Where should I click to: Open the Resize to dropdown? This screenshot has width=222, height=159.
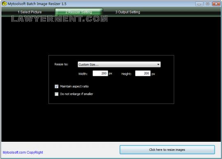pos(119,65)
